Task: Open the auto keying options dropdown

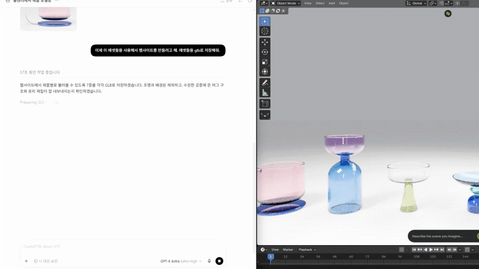Action: click(407, 250)
